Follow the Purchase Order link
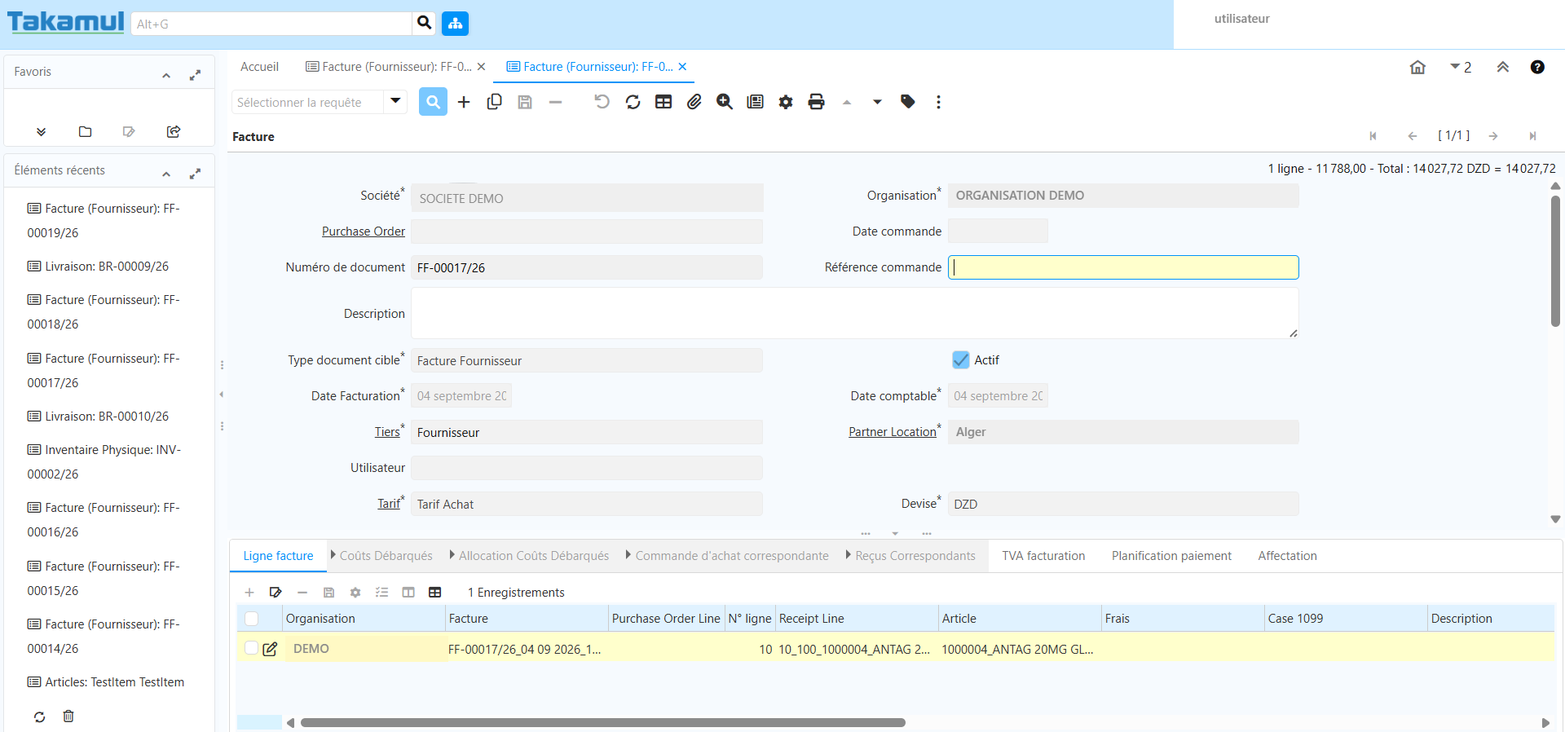Image resolution: width=1565 pixels, height=732 pixels. (x=364, y=232)
